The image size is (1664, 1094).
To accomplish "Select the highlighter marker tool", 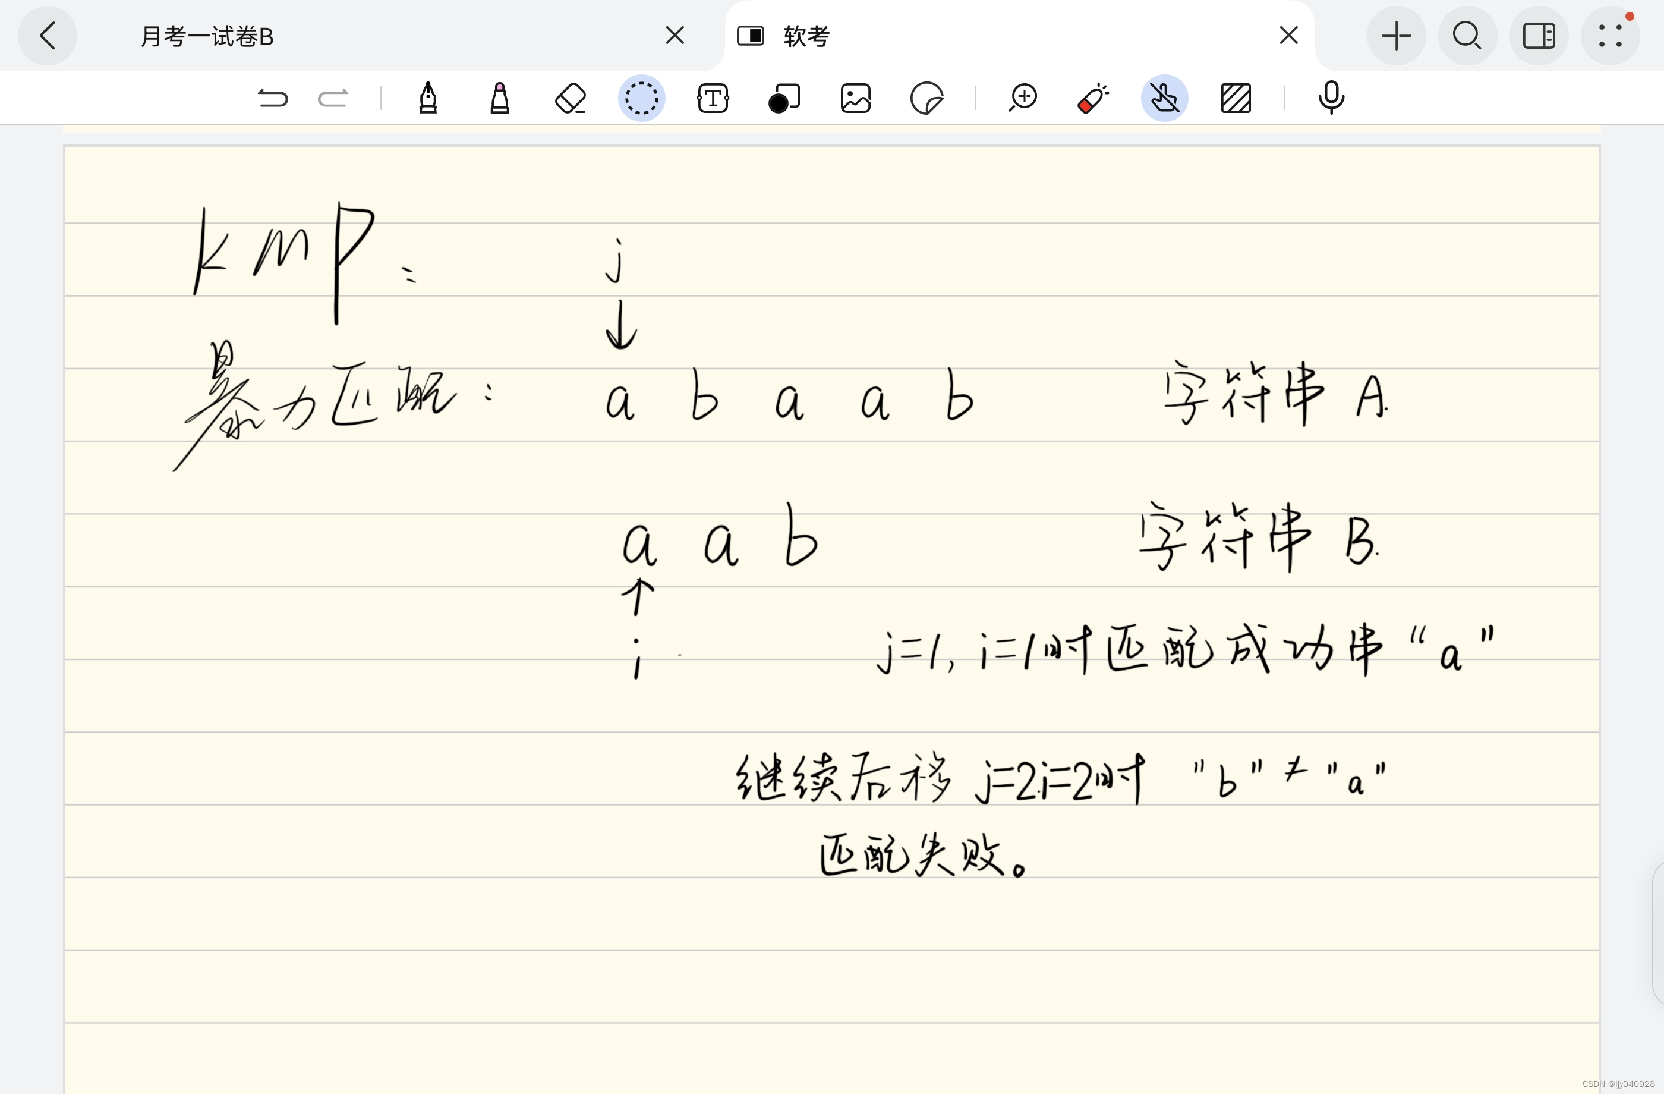I will click(499, 98).
